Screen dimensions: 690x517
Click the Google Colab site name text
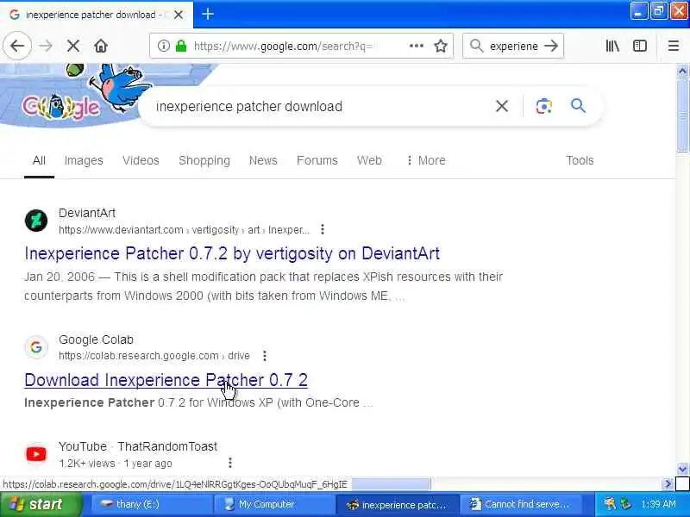tap(96, 339)
